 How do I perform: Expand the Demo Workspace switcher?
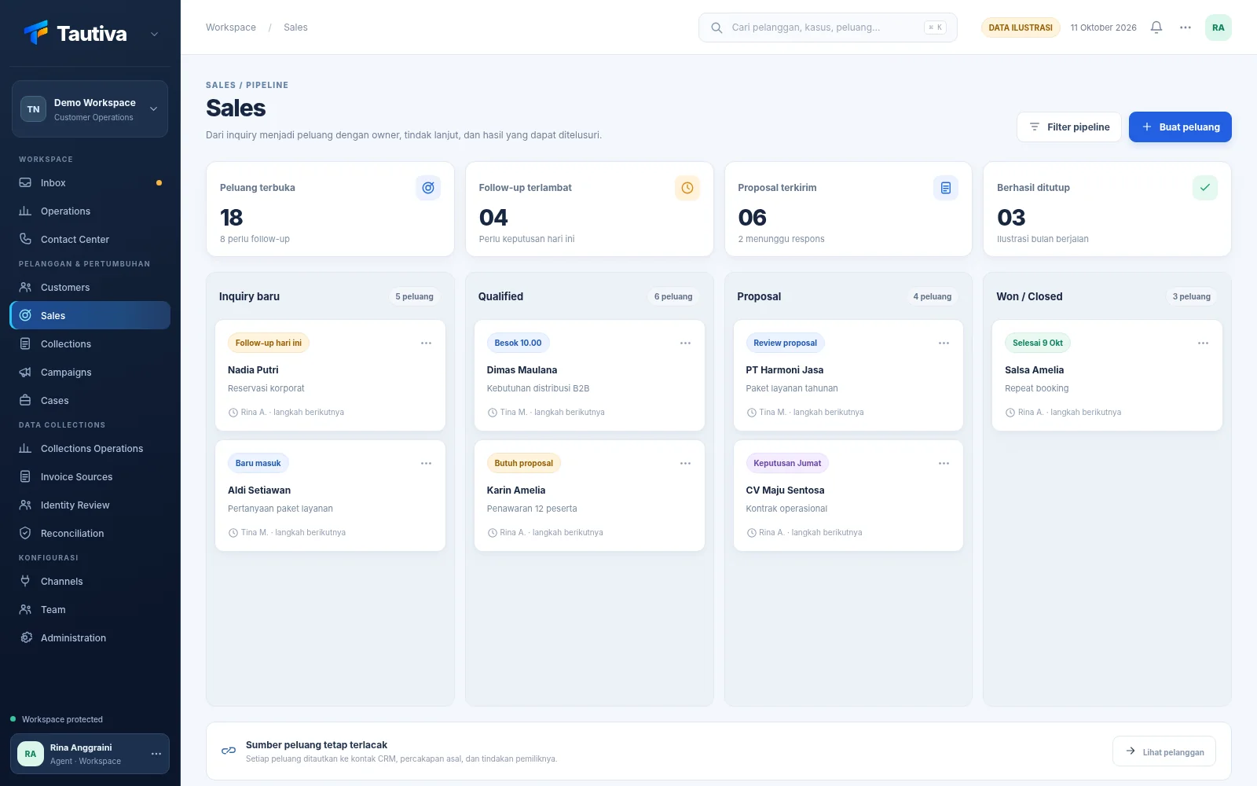pos(90,109)
